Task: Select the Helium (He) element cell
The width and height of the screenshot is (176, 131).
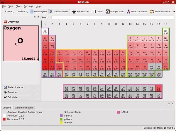Action: [x=166, y=31]
